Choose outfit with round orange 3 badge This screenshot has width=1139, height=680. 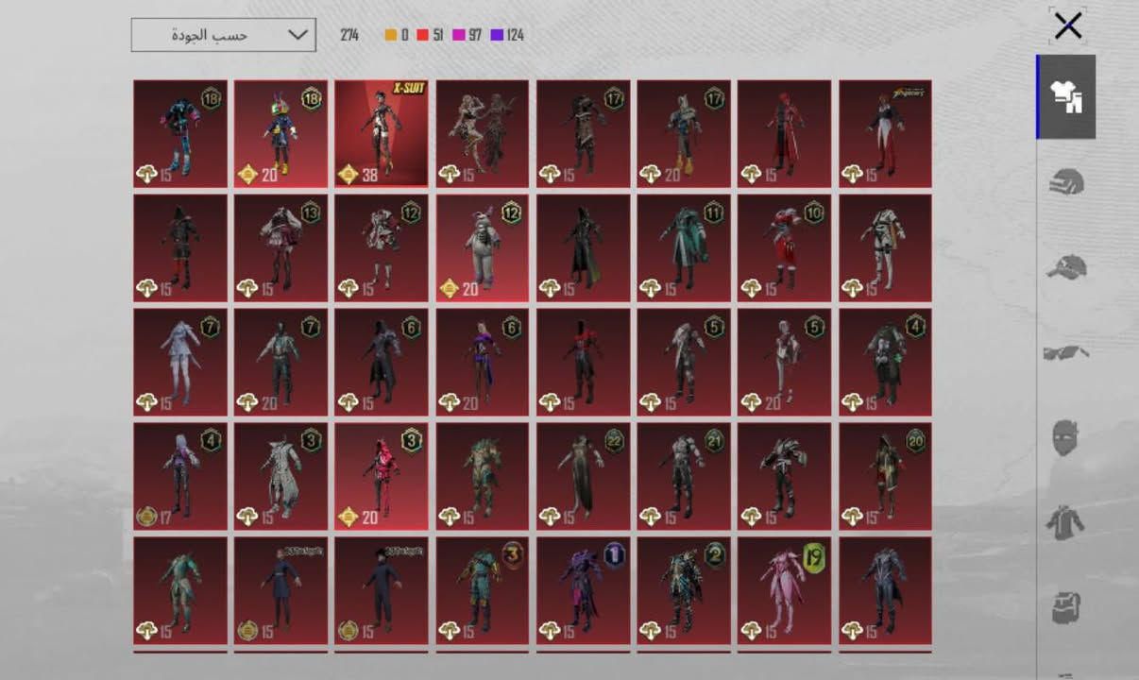pos(483,590)
